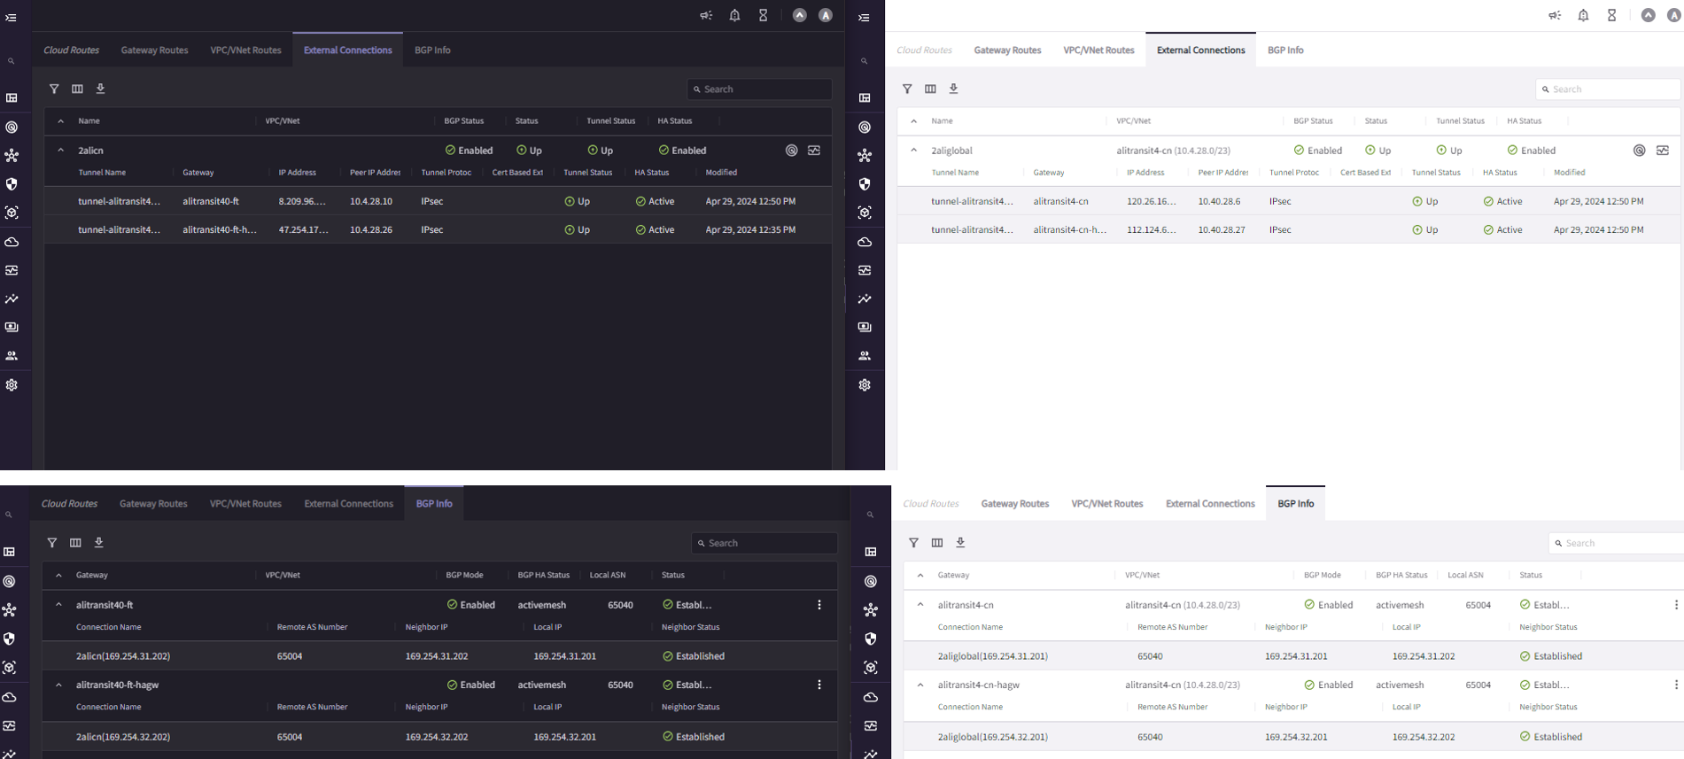This screenshot has height=759, width=1684.
Task: Collapse the alitransit40-ft-hagw gateway row
Action: pyautogui.click(x=58, y=685)
